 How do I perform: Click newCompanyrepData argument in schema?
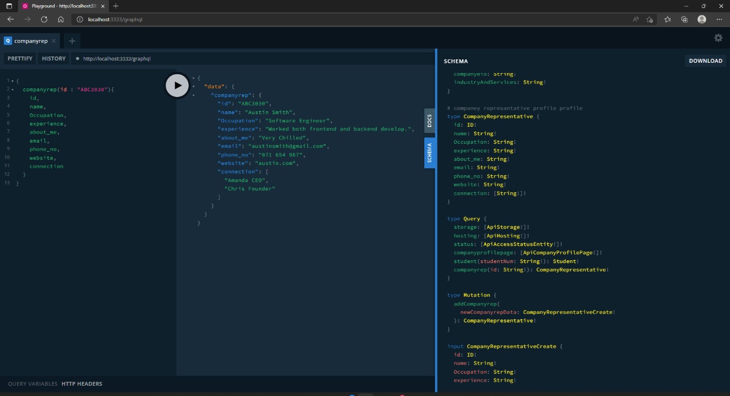[x=489, y=312]
